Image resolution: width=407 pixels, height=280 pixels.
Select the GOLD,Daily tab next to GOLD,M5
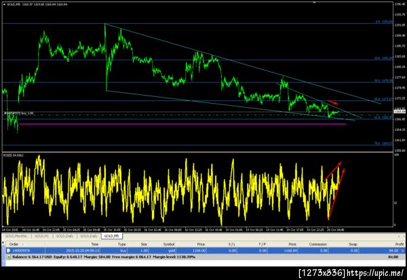[88, 236]
